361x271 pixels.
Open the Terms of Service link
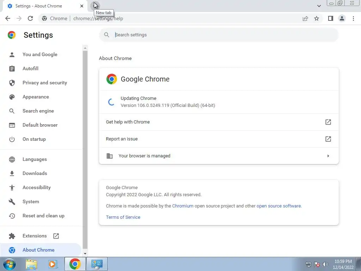(x=123, y=217)
